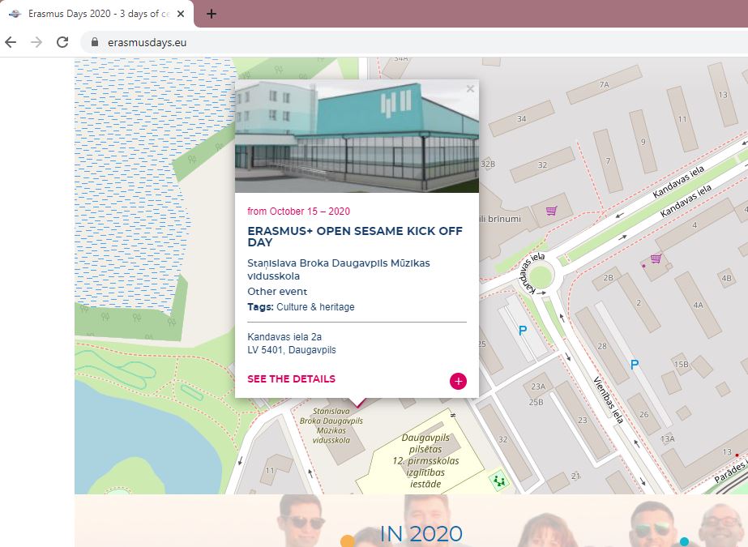Select 'Kandavas iela 2a' address line
This screenshot has height=547, width=748.
point(284,336)
